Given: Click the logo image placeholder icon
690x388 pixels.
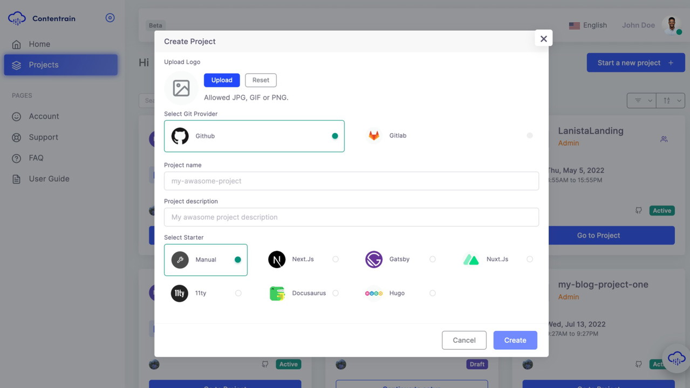Looking at the screenshot, I should click(181, 88).
